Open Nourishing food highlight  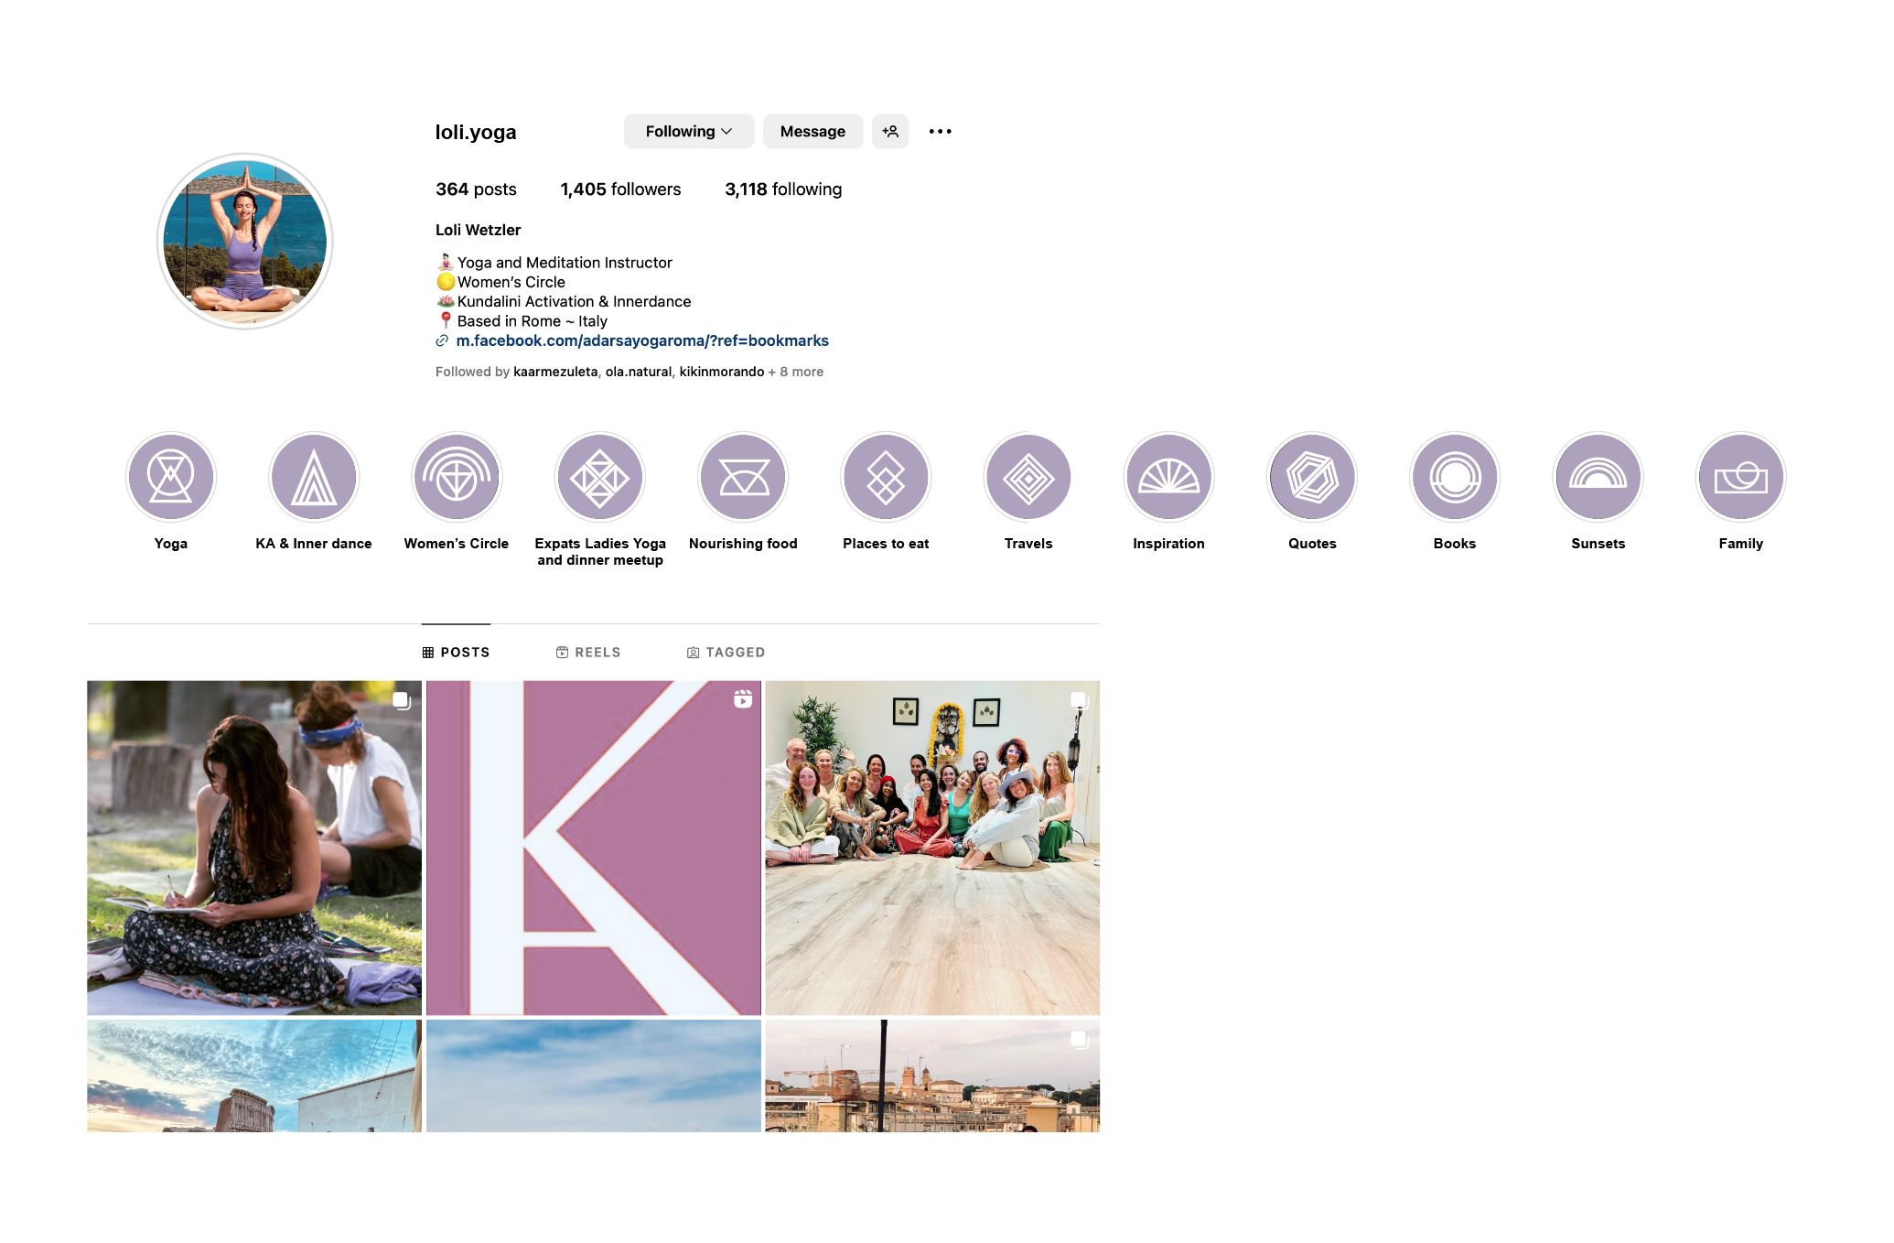tap(743, 478)
